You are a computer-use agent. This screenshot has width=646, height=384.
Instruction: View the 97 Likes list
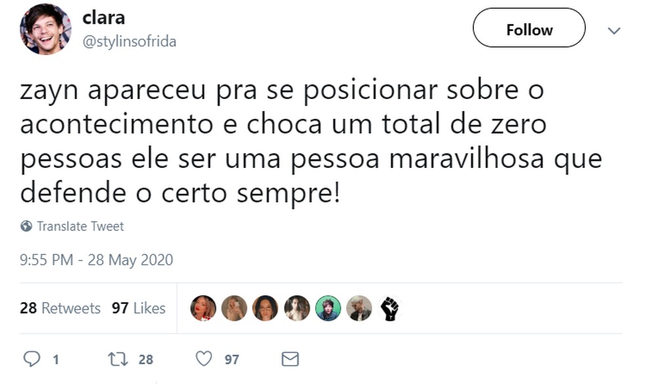coord(139,308)
